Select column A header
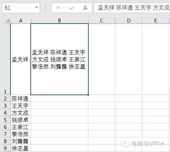 click(x=21, y=21)
